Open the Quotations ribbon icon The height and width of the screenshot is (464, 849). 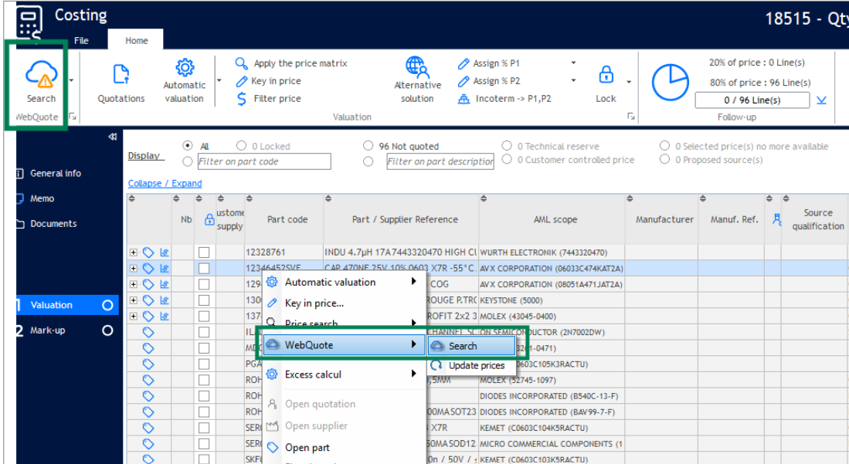click(x=121, y=76)
